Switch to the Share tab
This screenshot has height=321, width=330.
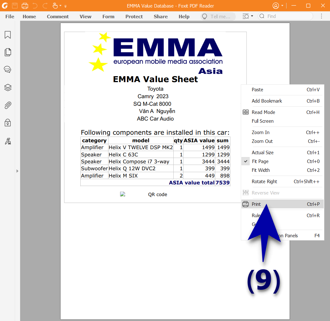161,17
